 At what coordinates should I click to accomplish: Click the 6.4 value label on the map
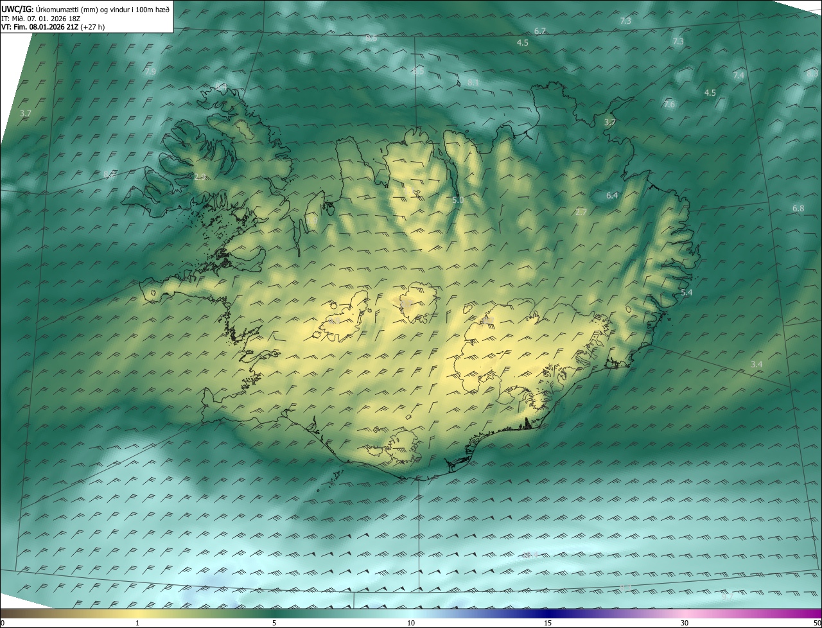click(612, 195)
